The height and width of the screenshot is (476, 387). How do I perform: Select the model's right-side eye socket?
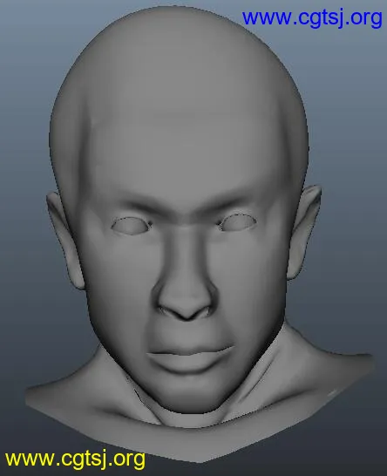coord(237,222)
